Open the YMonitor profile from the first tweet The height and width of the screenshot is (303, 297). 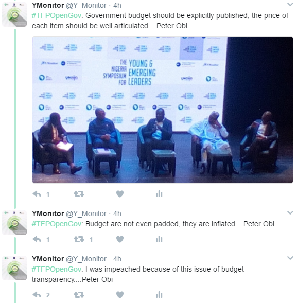(48, 5)
